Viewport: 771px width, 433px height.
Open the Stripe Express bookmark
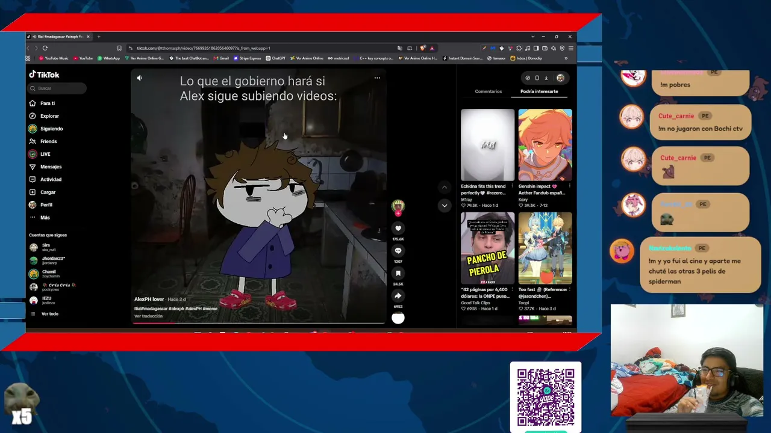[x=248, y=58]
